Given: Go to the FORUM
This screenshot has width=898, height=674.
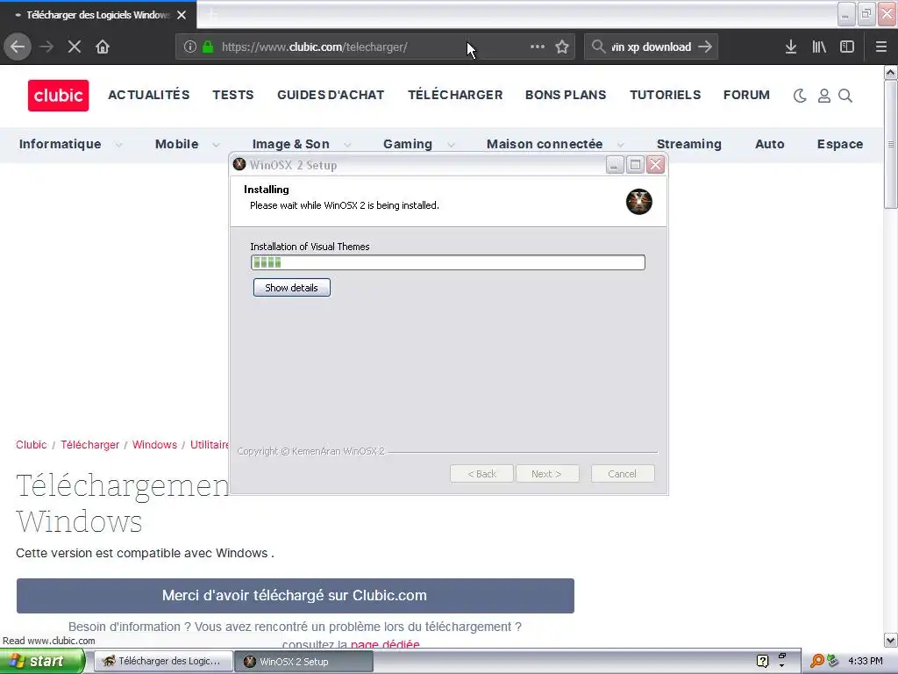Looking at the screenshot, I should pyautogui.click(x=746, y=95).
